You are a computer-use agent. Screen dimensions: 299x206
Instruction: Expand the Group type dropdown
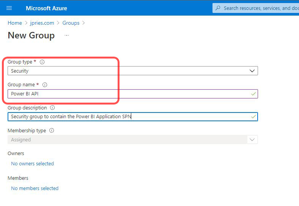pyautogui.click(x=252, y=71)
